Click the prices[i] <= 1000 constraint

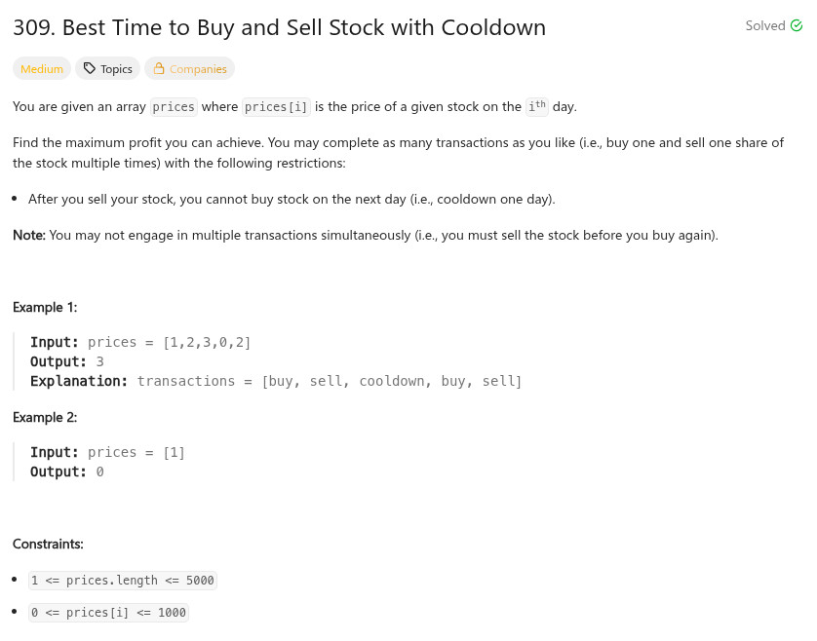108,613
